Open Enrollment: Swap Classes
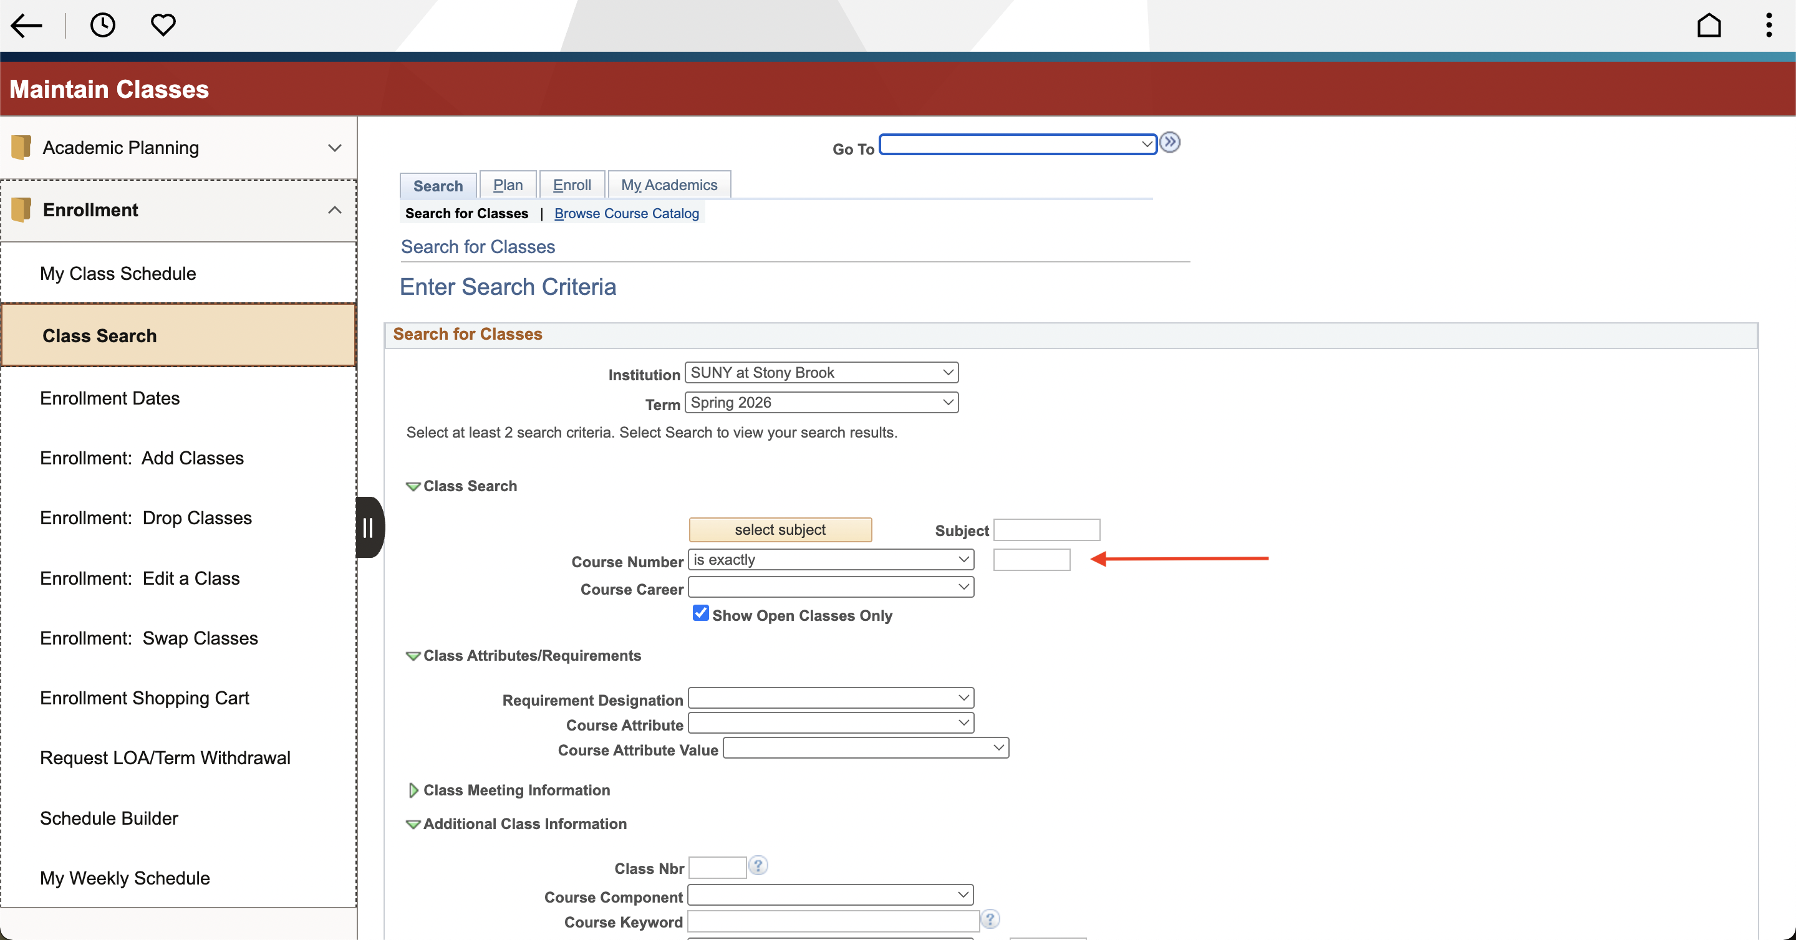The width and height of the screenshot is (1796, 940). [x=178, y=639]
